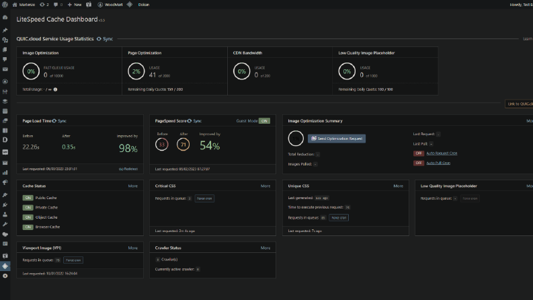
Task: Click More in the Unique CSS panel
Action: click(x=398, y=186)
